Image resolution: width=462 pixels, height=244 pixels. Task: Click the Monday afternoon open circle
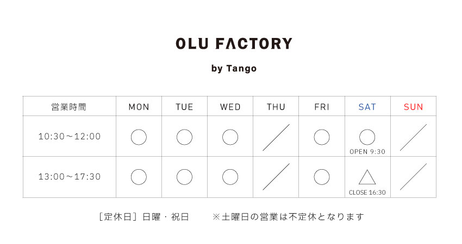click(139, 177)
